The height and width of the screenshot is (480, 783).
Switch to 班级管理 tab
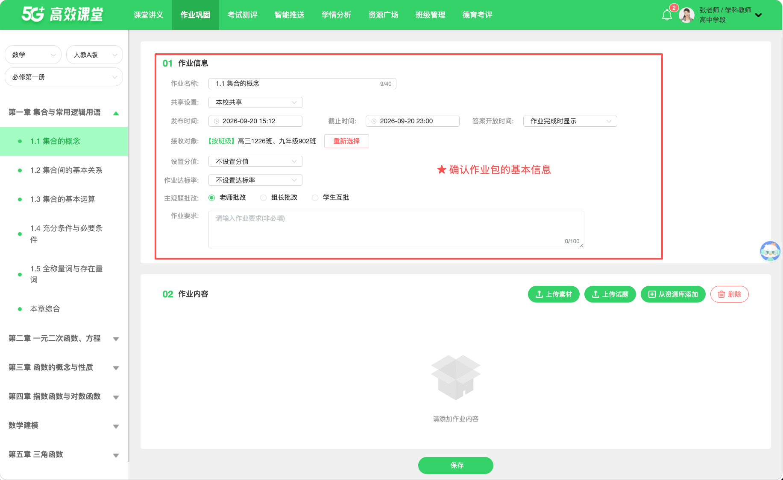click(x=430, y=15)
